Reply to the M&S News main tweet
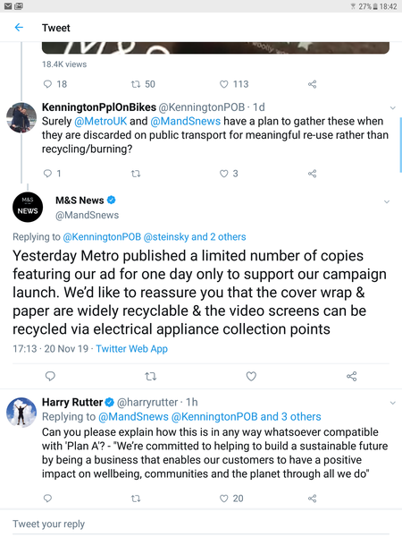Screen dimensions: 402x537 [50, 376]
